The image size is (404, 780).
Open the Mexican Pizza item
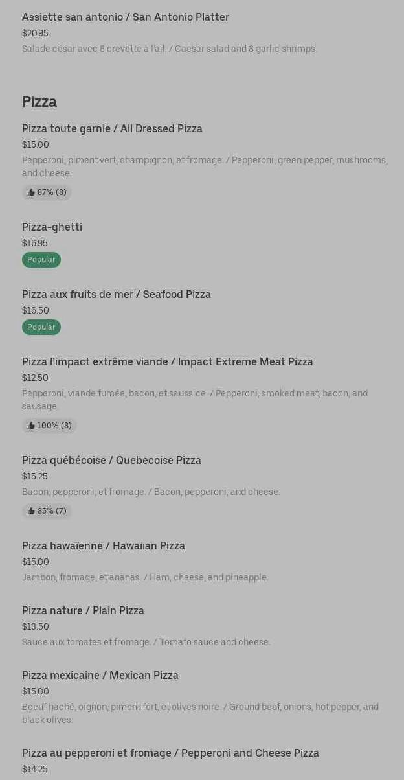(x=100, y=676)
